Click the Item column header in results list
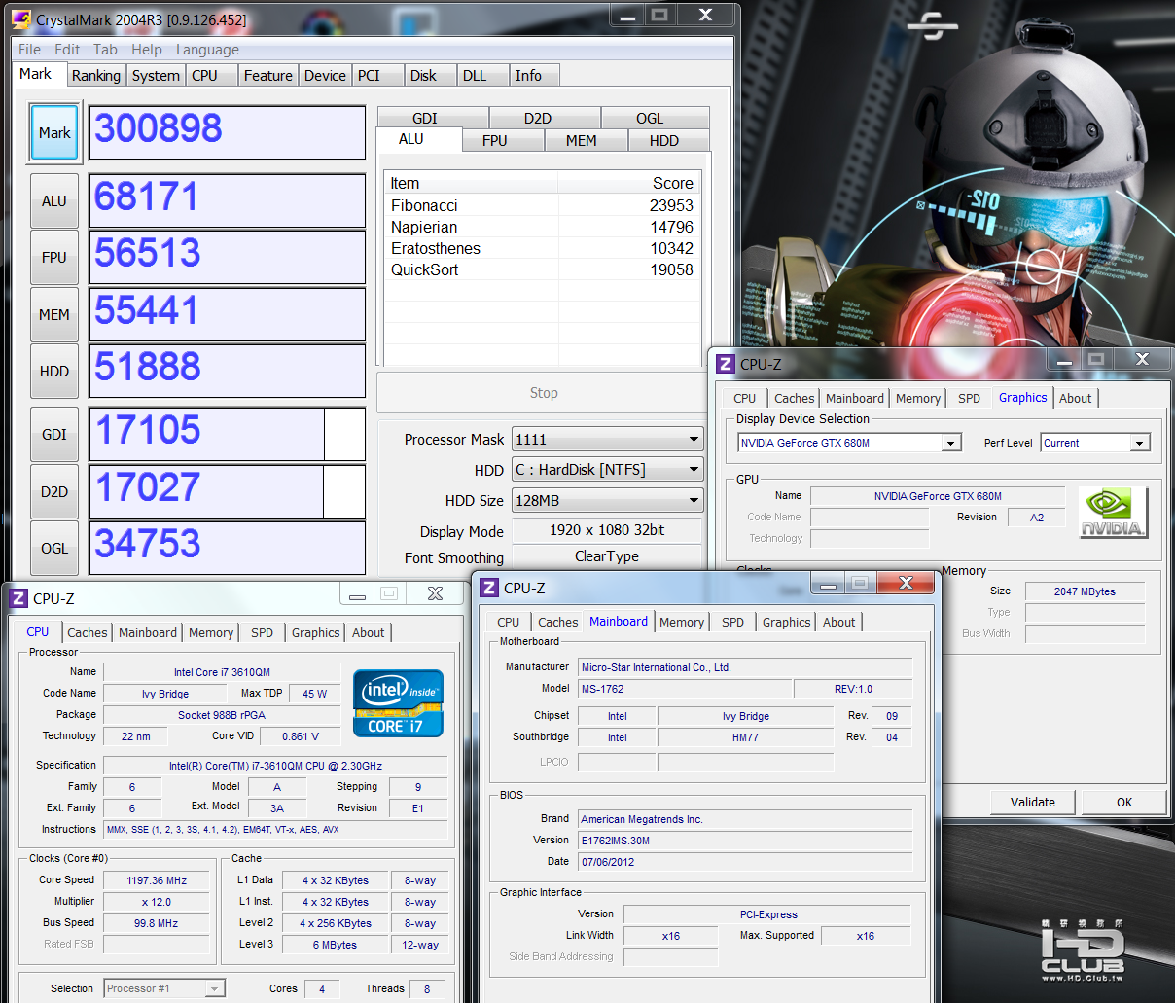The height and width of the screenshot is (1003, 1175). click(471, 183)
